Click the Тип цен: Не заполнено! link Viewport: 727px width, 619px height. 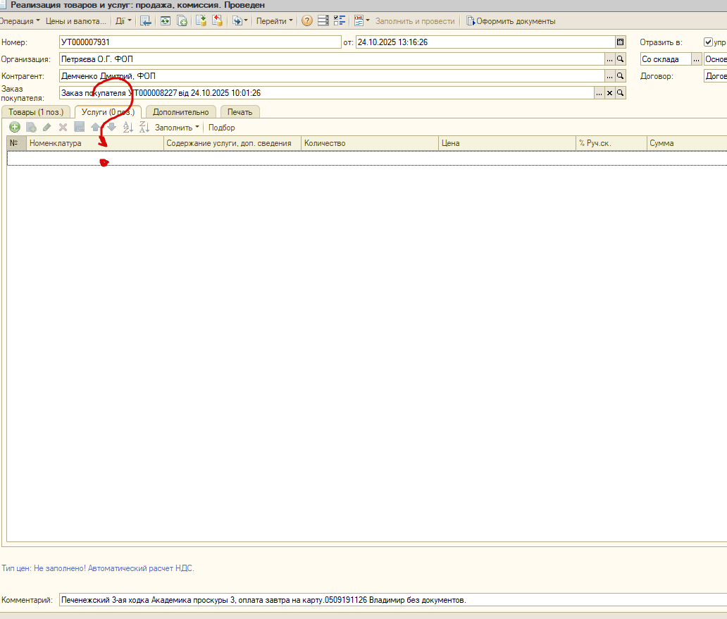pyautogui.click(x=98, y=568)
